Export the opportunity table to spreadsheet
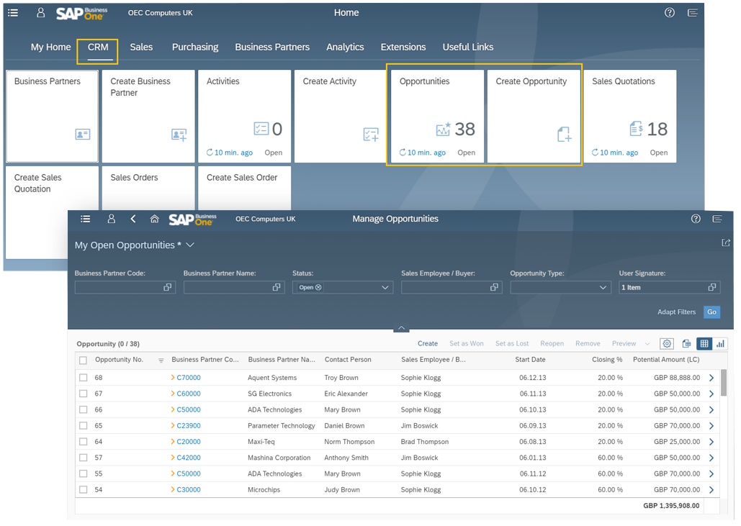The height and width of the screenshot is (526, 741). point(686,344)
